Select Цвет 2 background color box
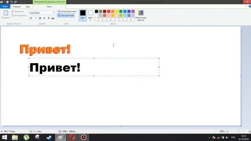The width and height of the screenshot is (251, 141). tap(91, 16)
